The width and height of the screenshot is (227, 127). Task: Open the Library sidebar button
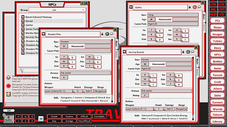[x=217, y=121]
